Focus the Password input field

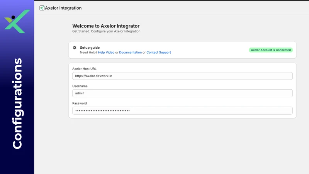tap(182, 111)
